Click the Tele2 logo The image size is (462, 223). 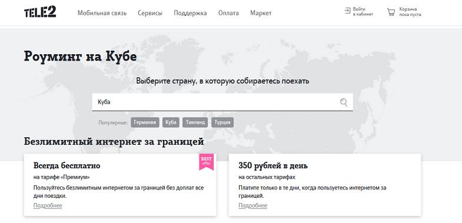click(x=40, y=12)
